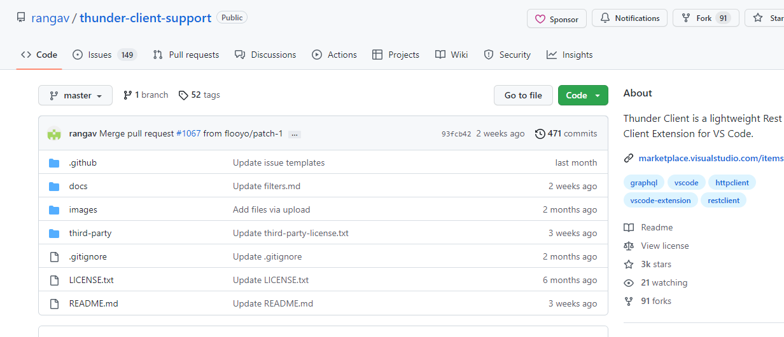Click the Fork count badge 91
This screenshot has width=784, height=337.
tap(723, 18)
